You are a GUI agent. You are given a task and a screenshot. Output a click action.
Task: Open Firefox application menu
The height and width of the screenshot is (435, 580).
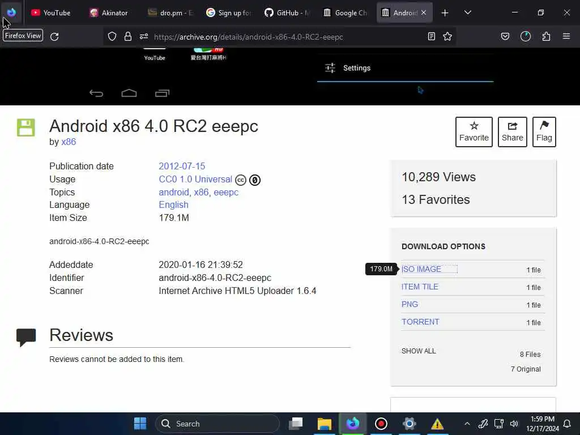pos(566,37)
